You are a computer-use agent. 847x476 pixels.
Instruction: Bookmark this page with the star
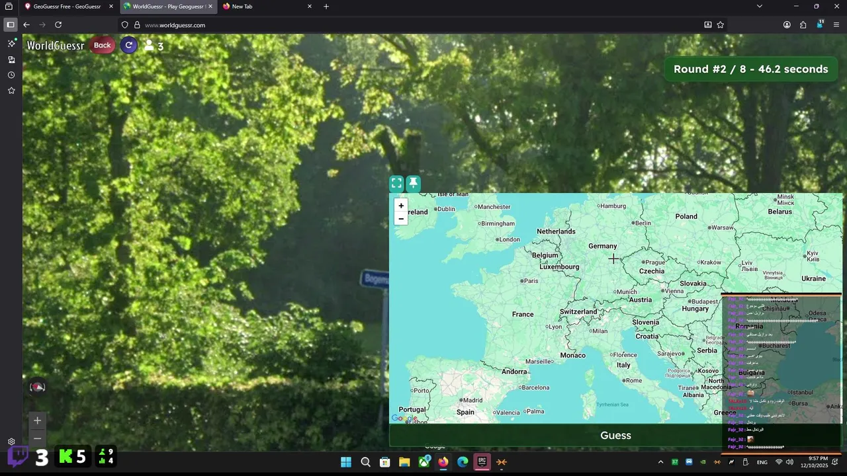tap(721, 24)
